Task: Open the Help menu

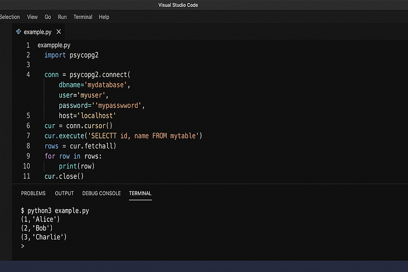Action: pos(104,17)
